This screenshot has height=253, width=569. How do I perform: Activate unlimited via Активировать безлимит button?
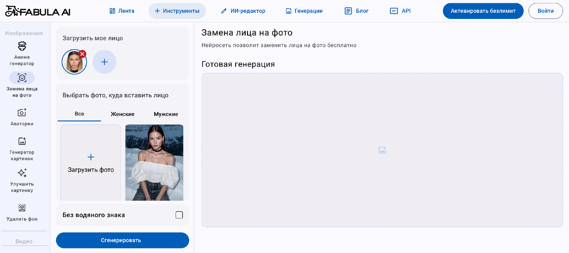(x=483, y=11)
